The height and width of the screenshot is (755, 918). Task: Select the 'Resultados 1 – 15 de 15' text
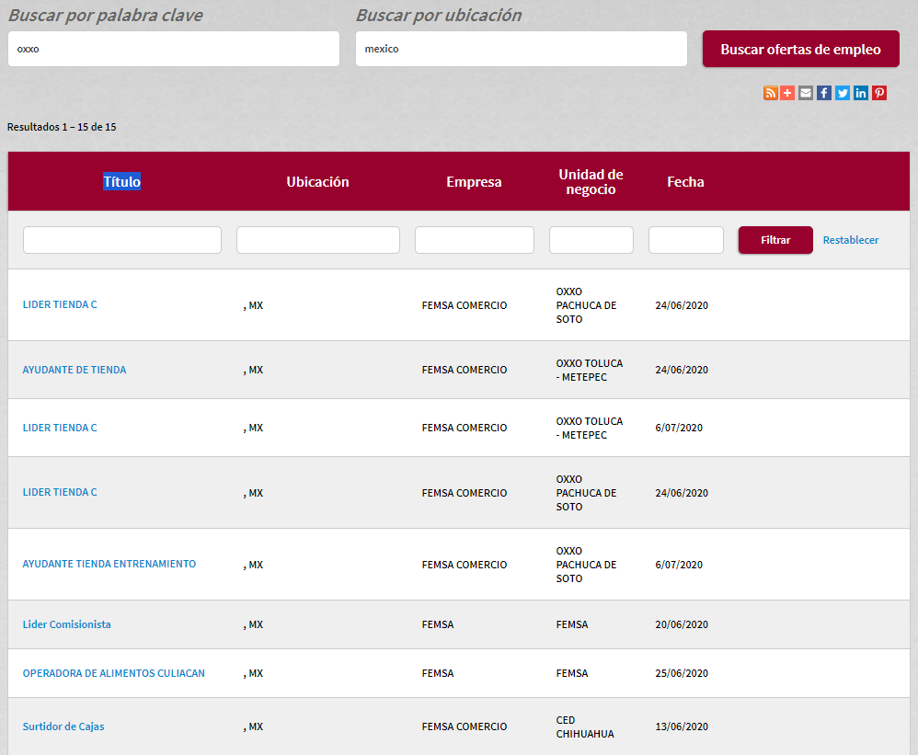(62, 127)
